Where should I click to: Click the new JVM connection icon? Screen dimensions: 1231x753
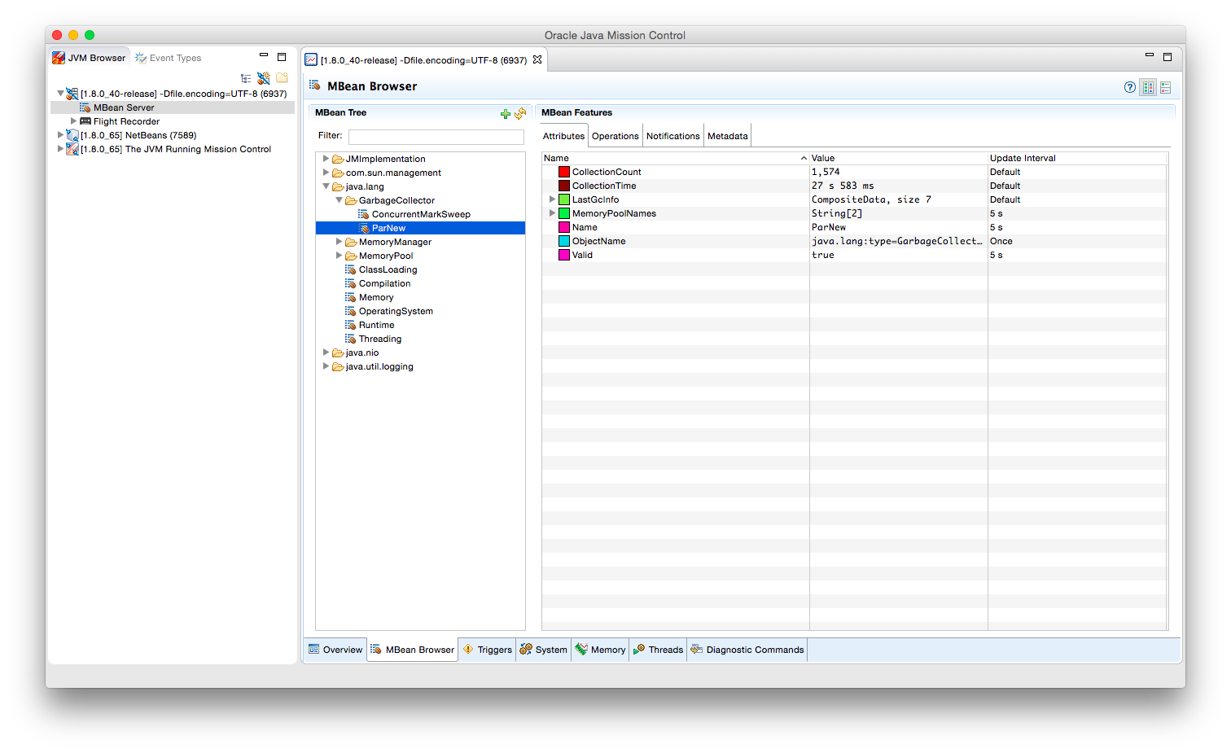click(x=264, y=78)
